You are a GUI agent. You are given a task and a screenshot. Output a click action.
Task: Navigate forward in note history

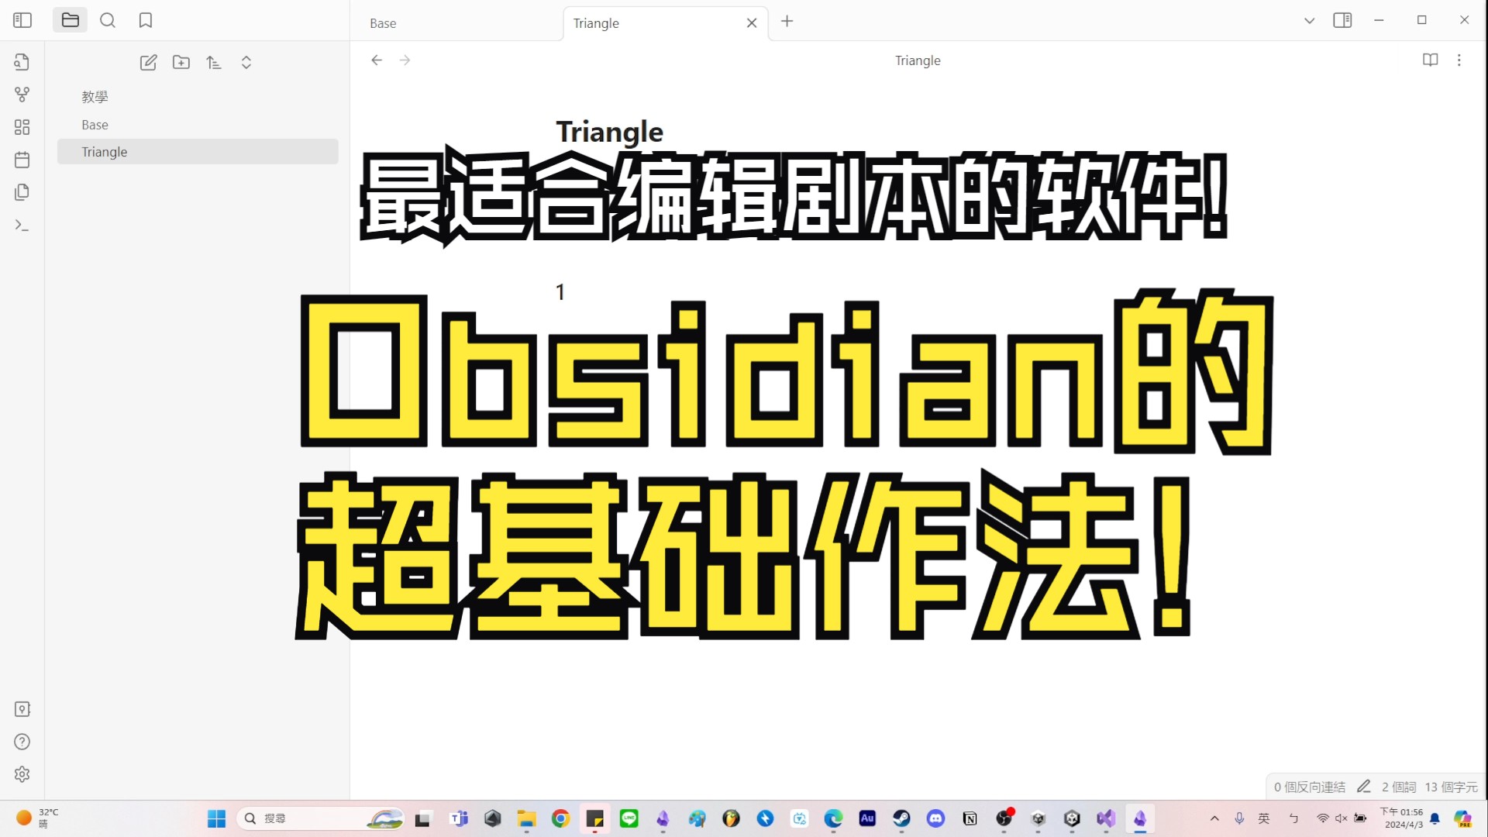point(405,60)
